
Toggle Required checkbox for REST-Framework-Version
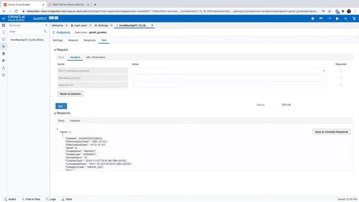click(340, 71)
